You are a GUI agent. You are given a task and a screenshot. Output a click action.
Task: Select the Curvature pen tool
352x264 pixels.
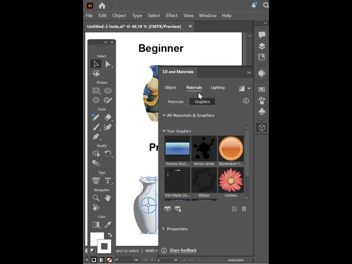click(108, 127)
